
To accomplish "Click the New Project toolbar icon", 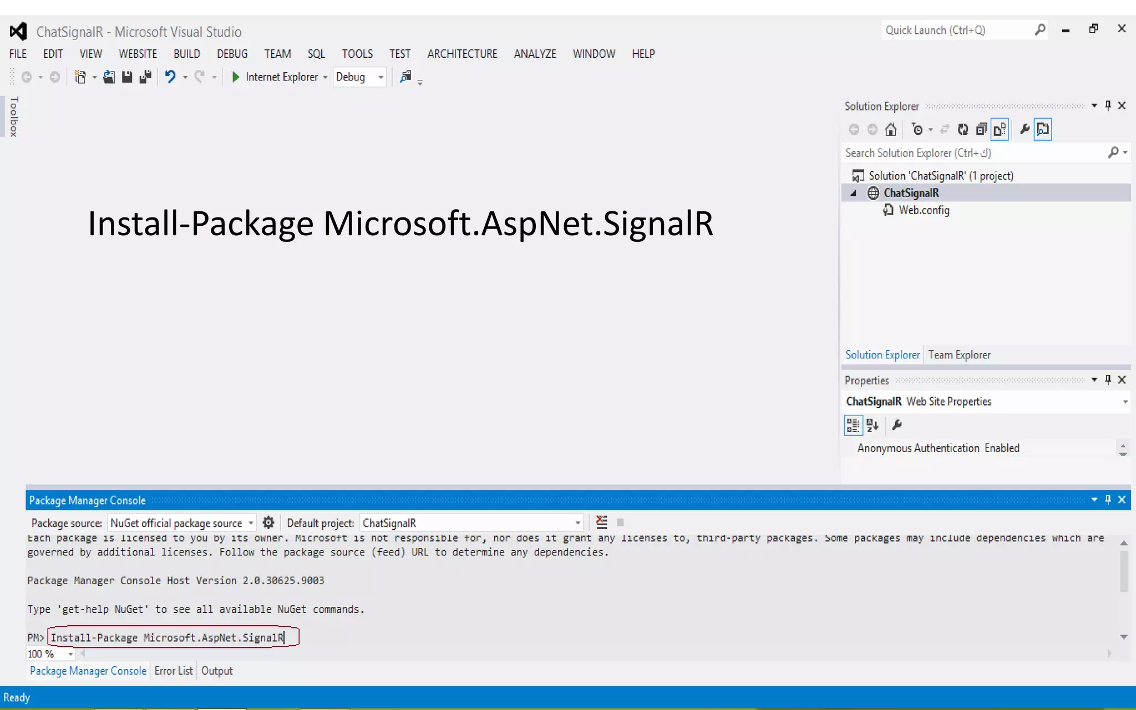I will pos(80,77).
